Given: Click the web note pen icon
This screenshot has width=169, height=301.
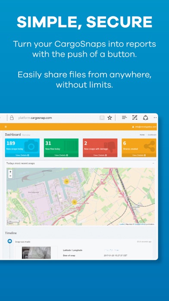Looking at the screenshot, I should point(135,118).
